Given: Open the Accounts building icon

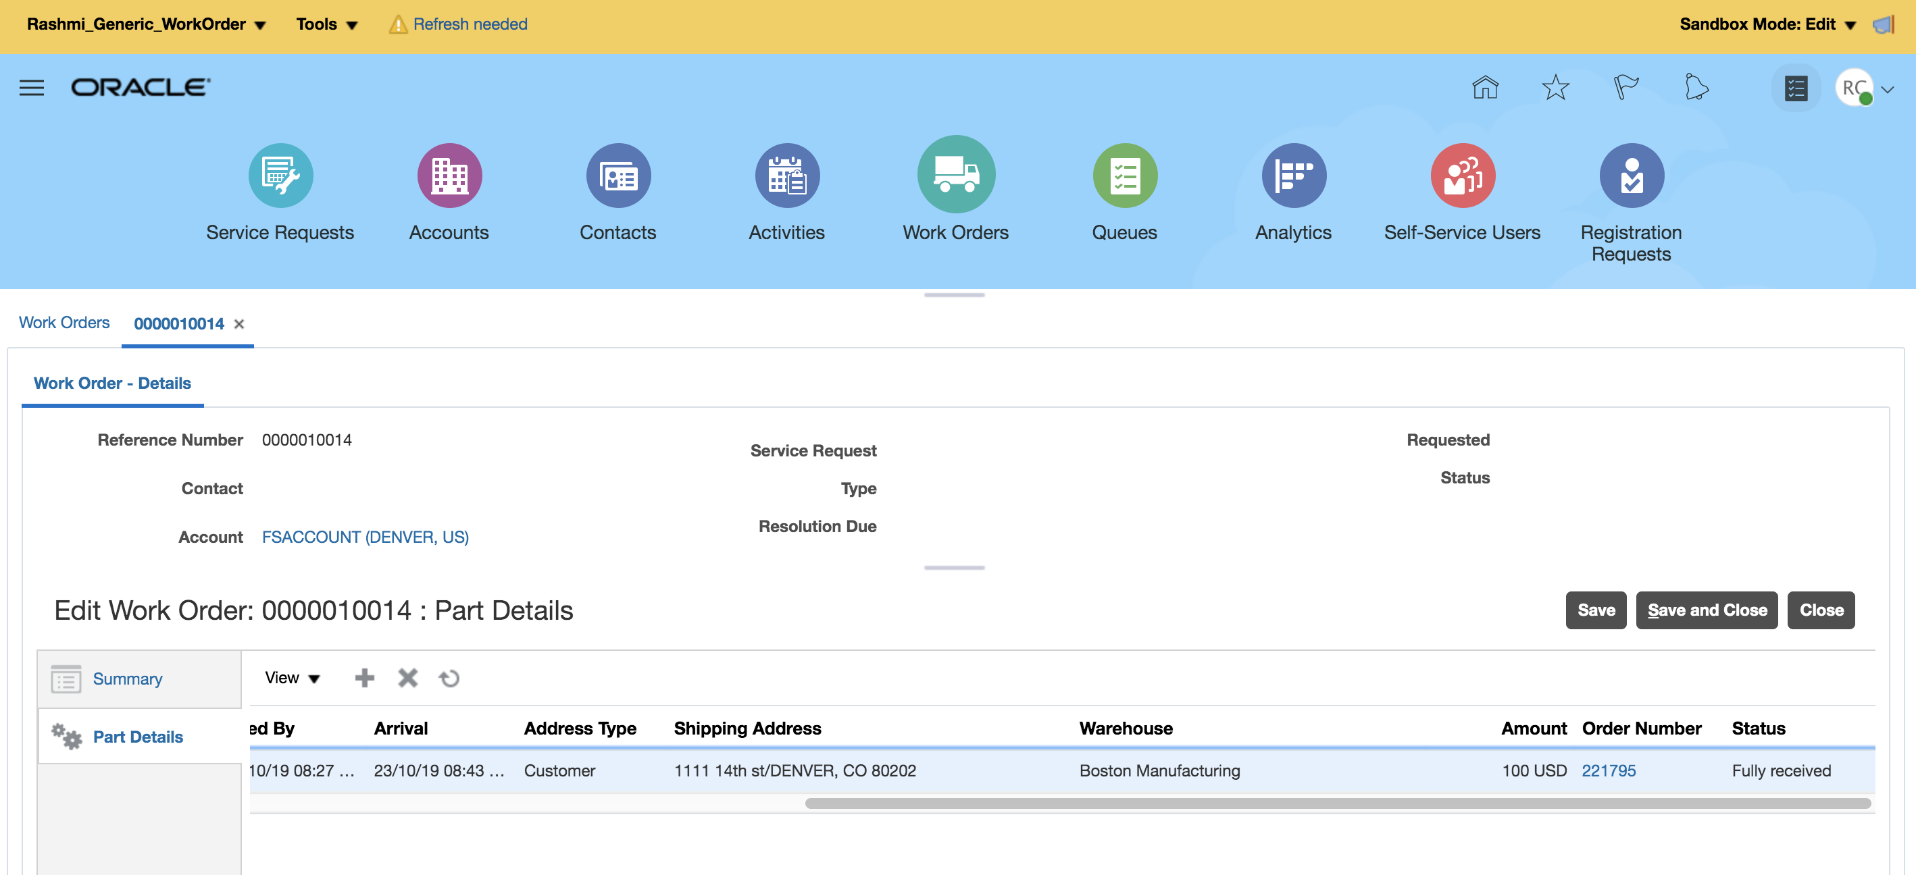Looking at the screenshot, I should [x=449, y=176].
